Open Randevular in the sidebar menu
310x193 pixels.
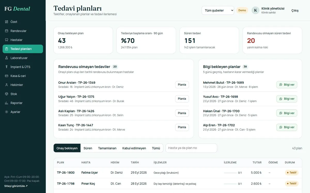click(x=23, y=31)
